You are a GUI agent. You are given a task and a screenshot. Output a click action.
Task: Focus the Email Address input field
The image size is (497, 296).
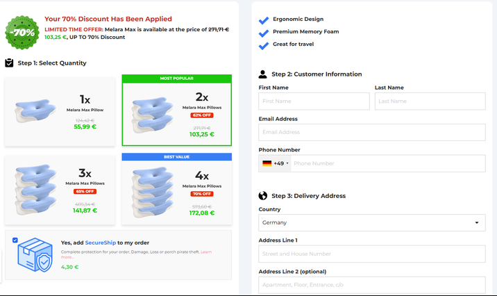click(372, 132)
